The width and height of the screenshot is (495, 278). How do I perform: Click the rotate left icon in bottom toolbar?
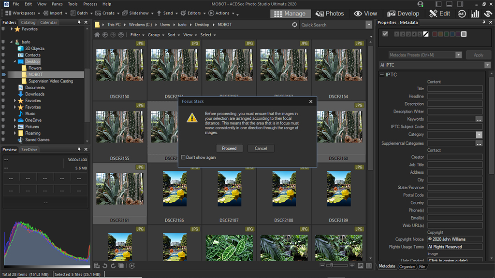pos(105,265)
